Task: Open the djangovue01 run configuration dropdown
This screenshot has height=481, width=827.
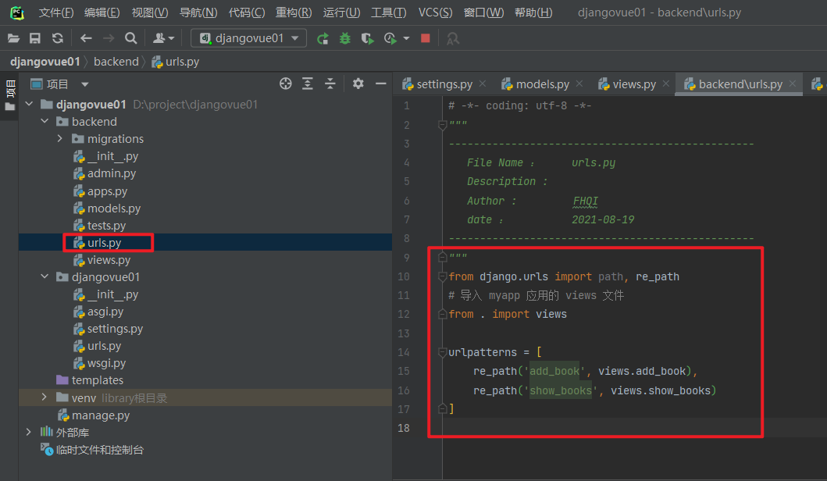Action: point(248,38)
